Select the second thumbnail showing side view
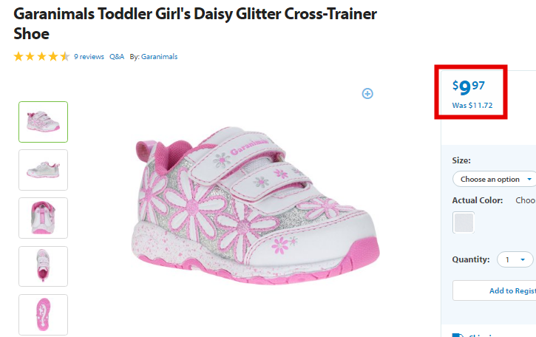The width and height of the screenshot is (536, 337). (43, 170)
